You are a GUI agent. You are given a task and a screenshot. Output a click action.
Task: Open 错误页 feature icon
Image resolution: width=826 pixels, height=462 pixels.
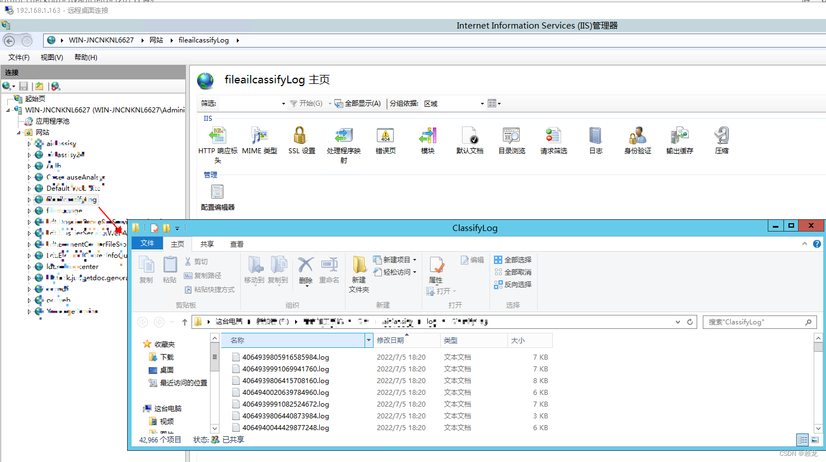tap(385, 135)
